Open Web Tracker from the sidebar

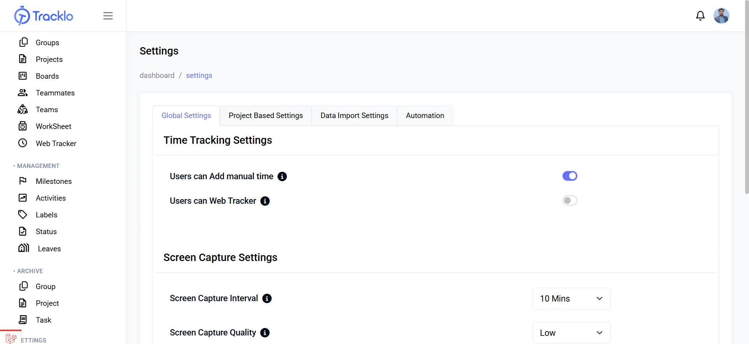pos(56,143)
